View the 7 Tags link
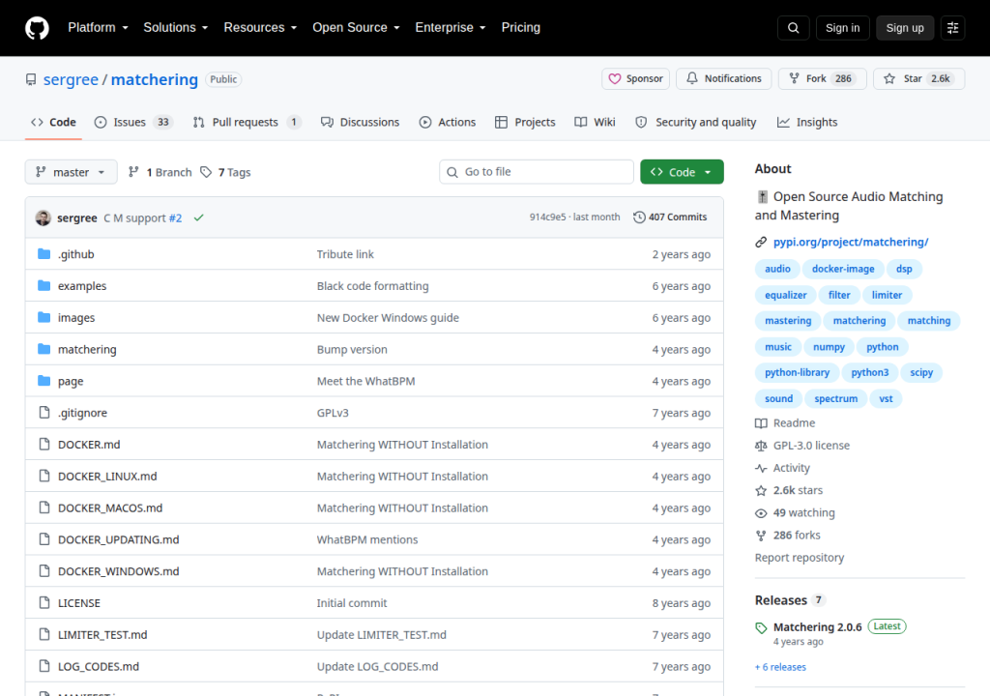 (225, 172)
